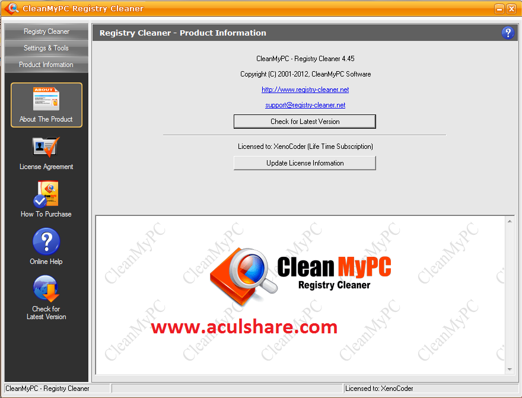Image resolution: width=522 pixels, height=398 pixels.
Task: Click the blue help icon in header
Action: point(508,33)
